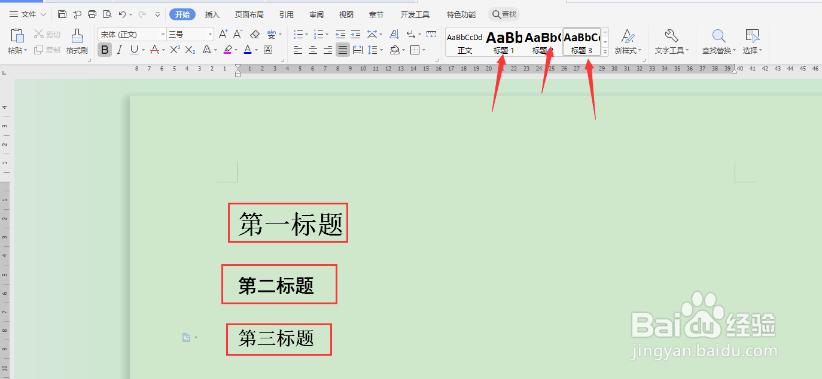This screenshot has height=379, width=822.
Task: Decrease font size with A- icon
Action: tap(238, 34)
